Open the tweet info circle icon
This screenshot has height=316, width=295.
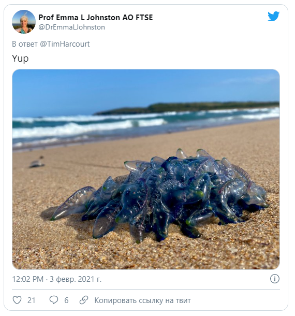click(x=275, y=279)
